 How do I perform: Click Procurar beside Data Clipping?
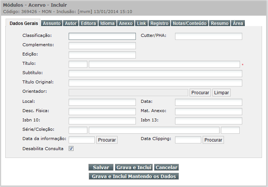pyautogui.click(x=213, y=140)
